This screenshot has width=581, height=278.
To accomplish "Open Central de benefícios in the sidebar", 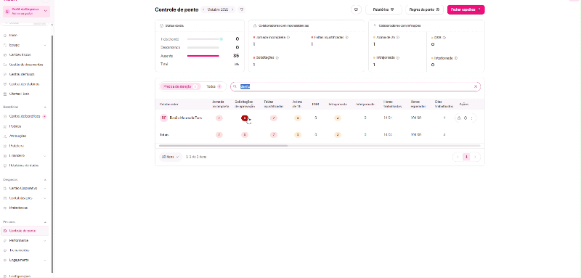I will click(25, 116).
